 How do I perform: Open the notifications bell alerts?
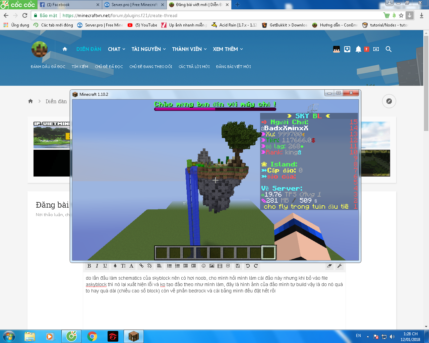tap(358, 49)
